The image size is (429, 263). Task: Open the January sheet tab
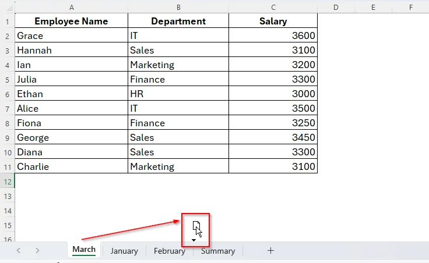[x=124, y=251]
